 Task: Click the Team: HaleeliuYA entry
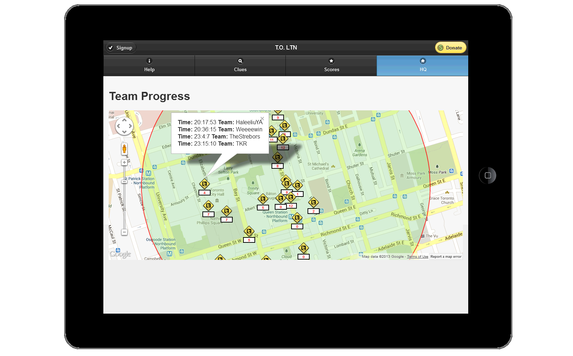pos(240,122)
